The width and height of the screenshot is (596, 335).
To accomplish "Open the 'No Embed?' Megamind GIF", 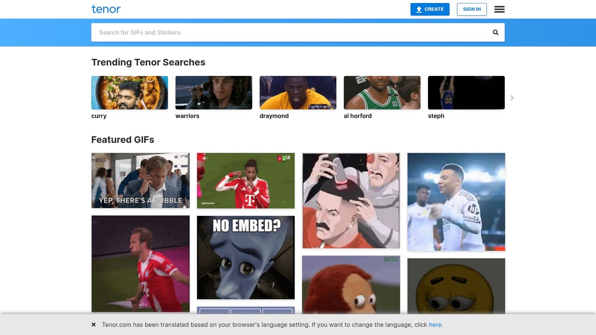I will 246,258.
